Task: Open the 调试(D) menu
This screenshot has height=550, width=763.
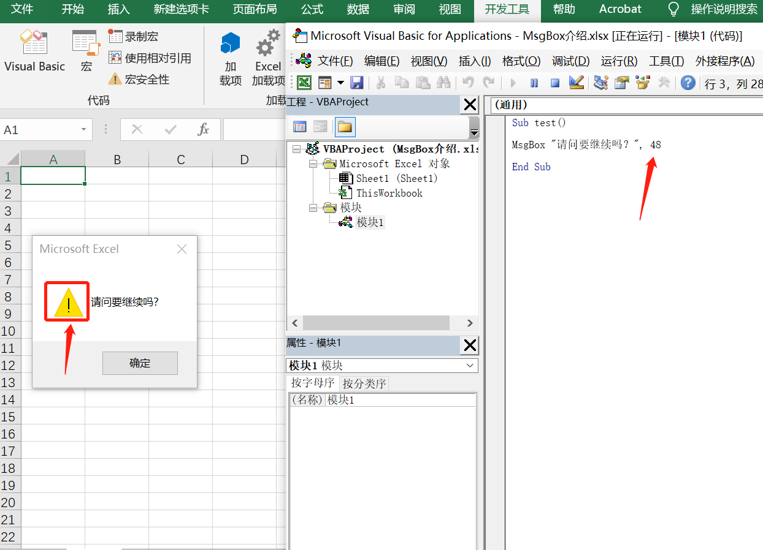Action: 570,61
